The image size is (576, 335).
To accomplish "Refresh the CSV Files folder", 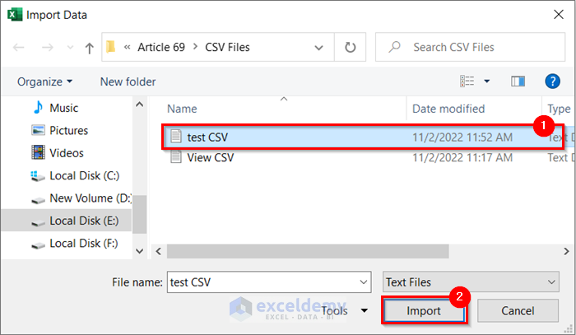I will (x=350, y=48).
